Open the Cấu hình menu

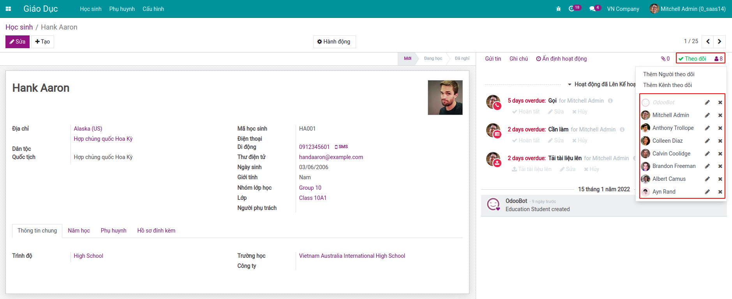(x=153, y=9)
